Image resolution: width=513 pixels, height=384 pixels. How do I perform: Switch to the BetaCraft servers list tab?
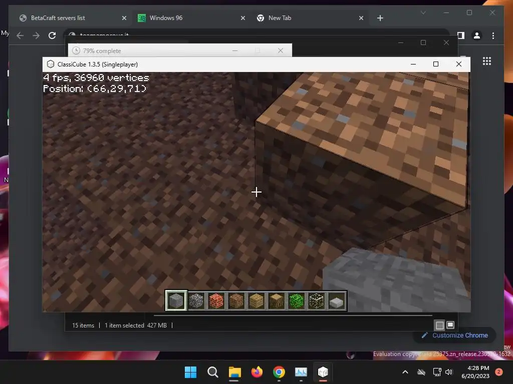click(73, 18)
